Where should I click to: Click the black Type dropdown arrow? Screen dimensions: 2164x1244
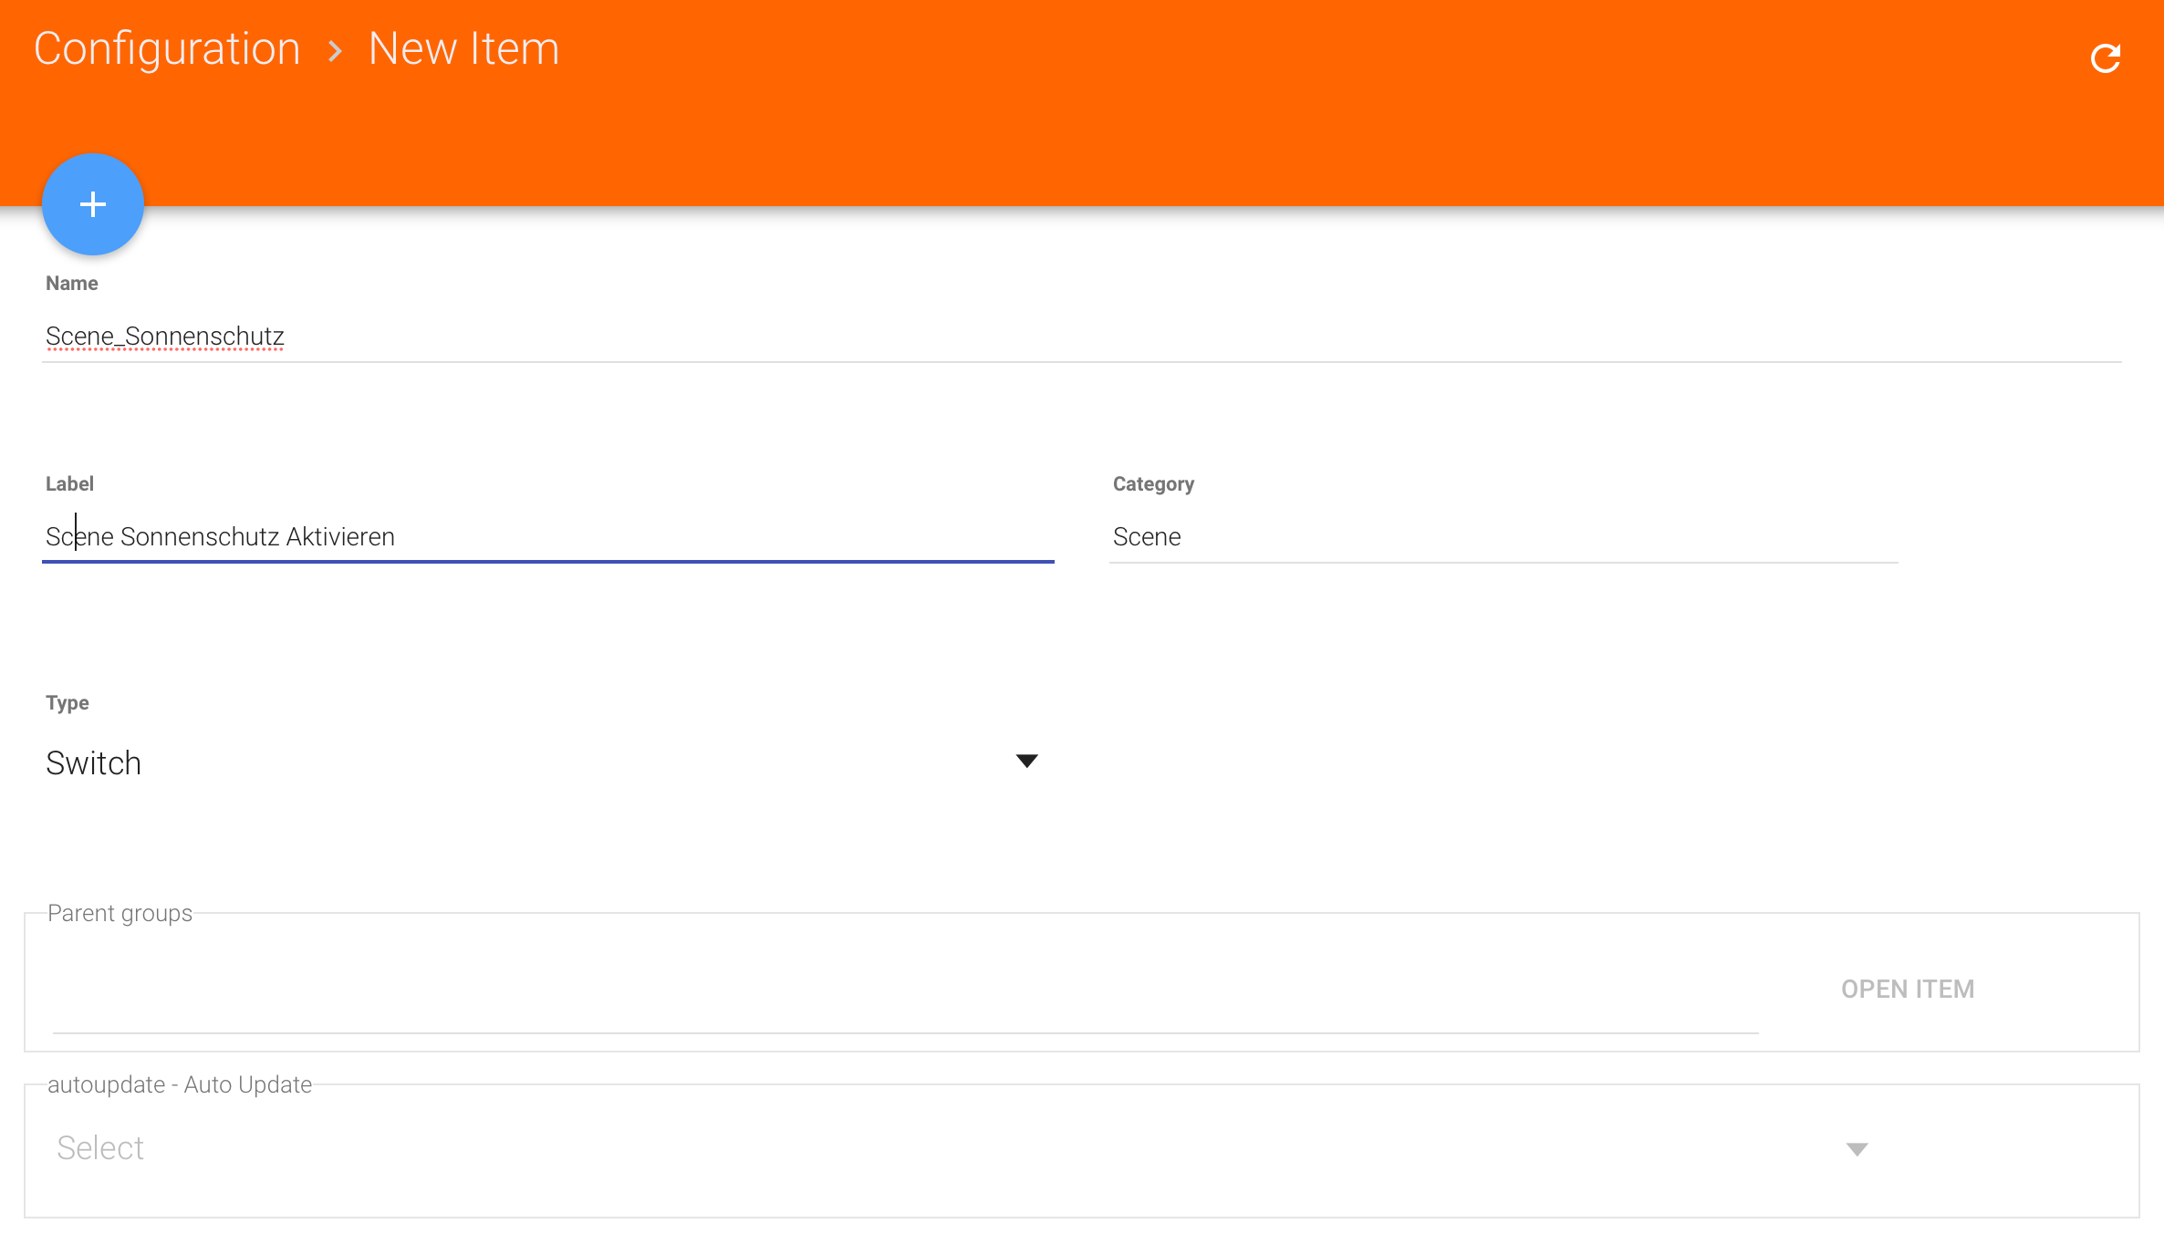[1026, 762]
